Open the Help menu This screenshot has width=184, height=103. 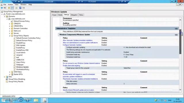[30, 5]
